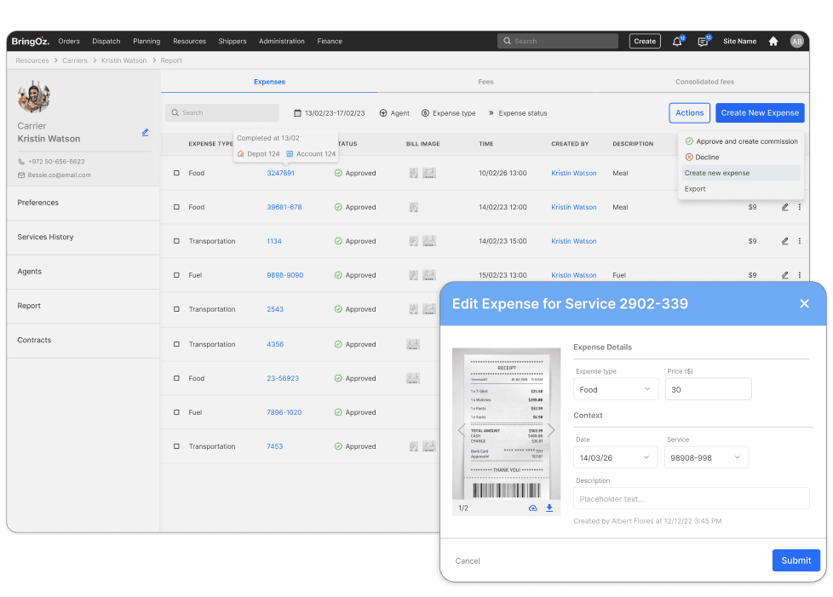Edit carrier name with pencil icon
Screen dimensions: 833x597
coord(145,132)
